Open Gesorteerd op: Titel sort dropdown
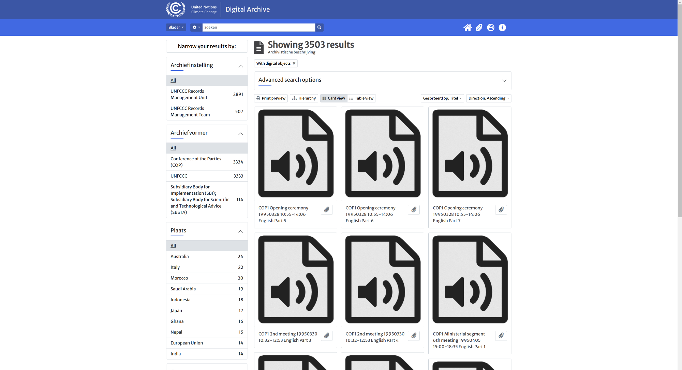Screen dimensions: 682x370 coord(442,98)
